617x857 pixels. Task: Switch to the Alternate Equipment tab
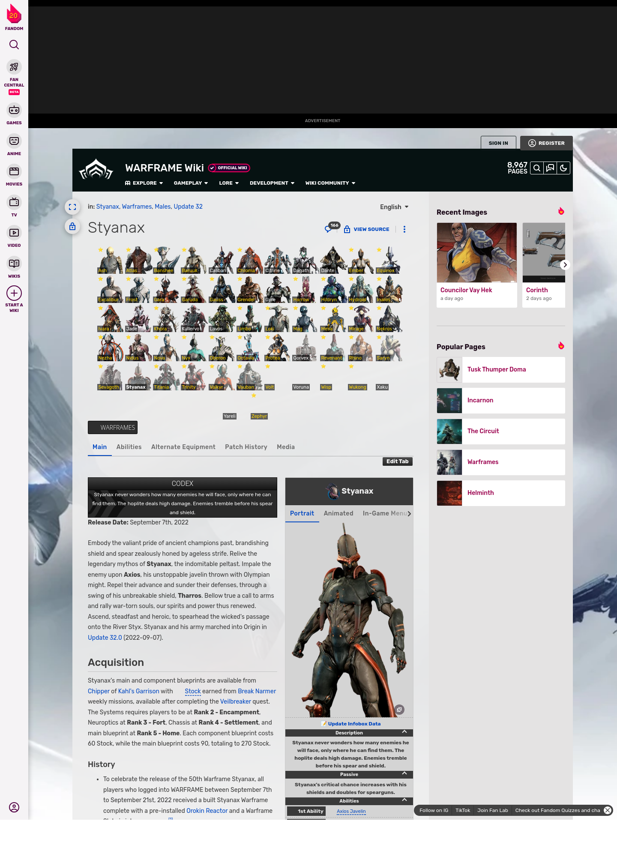[x=183, y=447]
